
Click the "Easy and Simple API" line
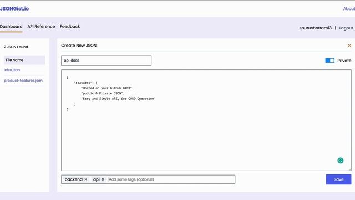click(118, 99)
